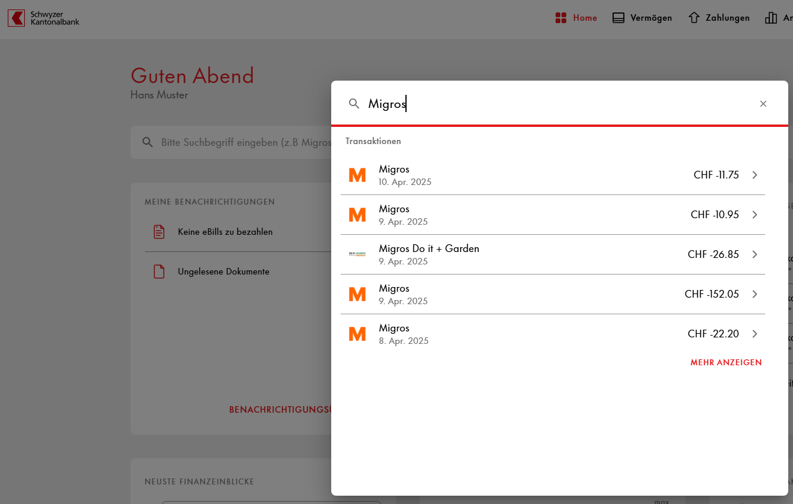Screen dimensions: 793x504
Task: Clear the search with the X button
Action: point(763,104)
